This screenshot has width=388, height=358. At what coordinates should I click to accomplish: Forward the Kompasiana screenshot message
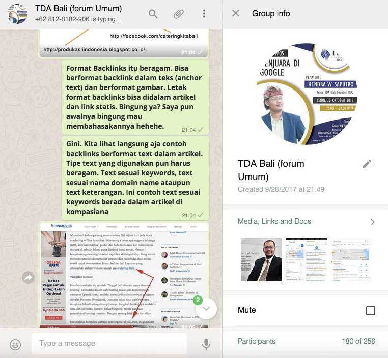tap(28, 277)
